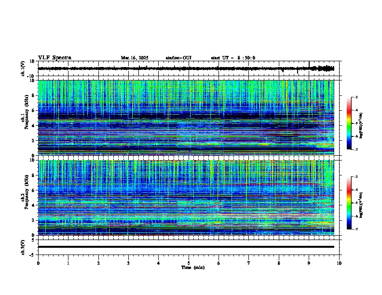Click the time axis tick label "1"
Viewport: 382px width, 295px height.
pos(68,263)
